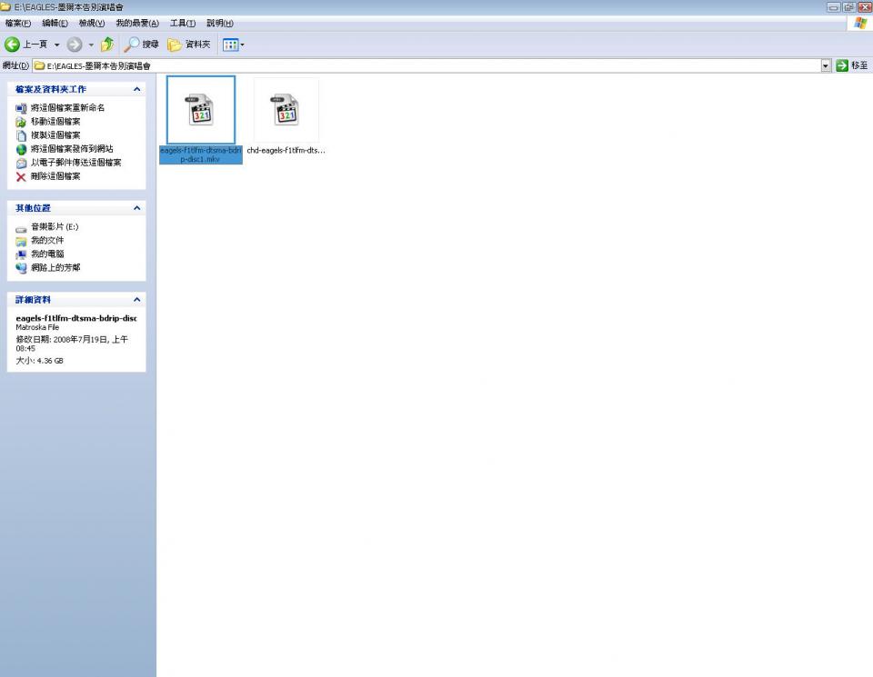Click the Up one level folder icon
873x677 pixels.
coord(107,45)
